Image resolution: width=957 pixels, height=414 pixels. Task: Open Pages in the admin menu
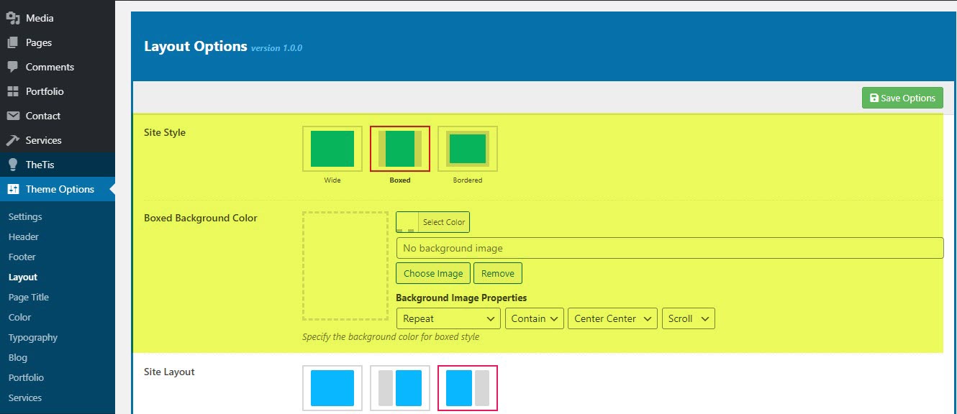58,42
